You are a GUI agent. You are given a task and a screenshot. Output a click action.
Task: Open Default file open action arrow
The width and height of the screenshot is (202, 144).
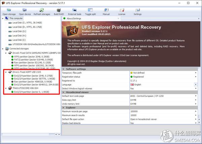[x=196, y=119]
